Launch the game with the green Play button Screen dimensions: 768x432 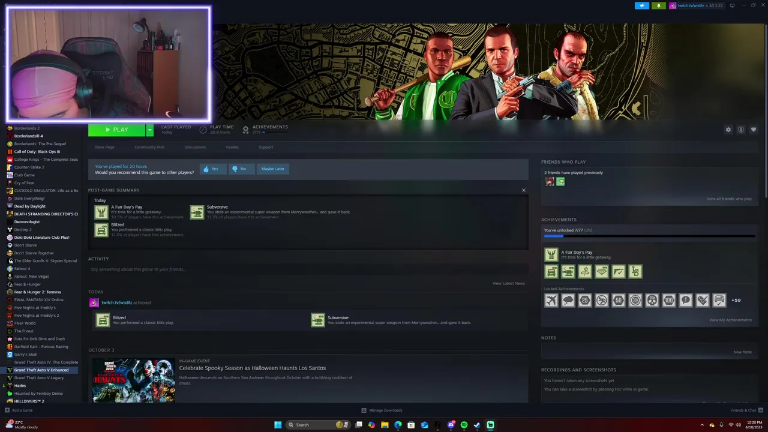(116, 130)
